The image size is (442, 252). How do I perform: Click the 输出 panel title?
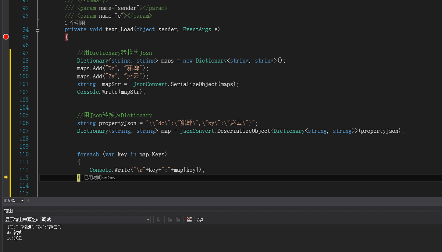point(8,210)
